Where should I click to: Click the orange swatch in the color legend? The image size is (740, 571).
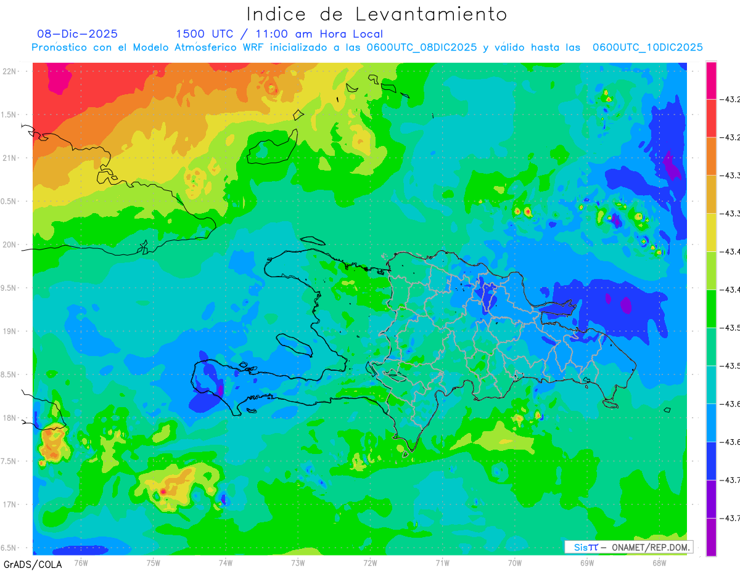pos(711,156)
